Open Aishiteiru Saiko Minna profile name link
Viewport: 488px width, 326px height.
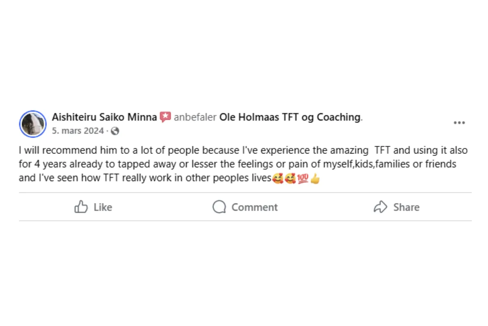coord(105,117)
